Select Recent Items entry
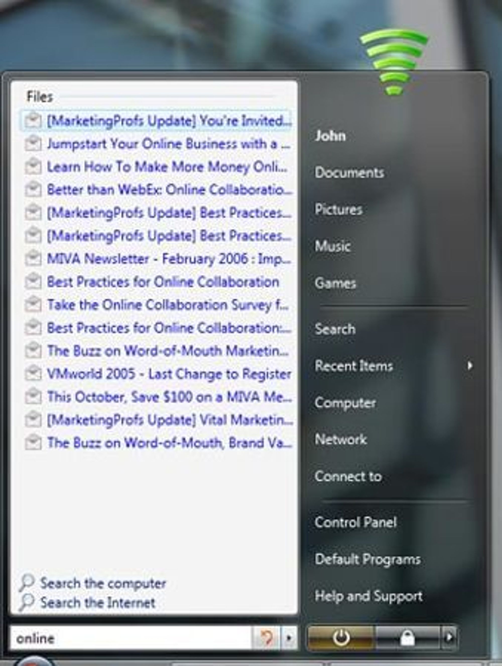The height and width of the screenshot is (666, 502). tap(354, 366)
